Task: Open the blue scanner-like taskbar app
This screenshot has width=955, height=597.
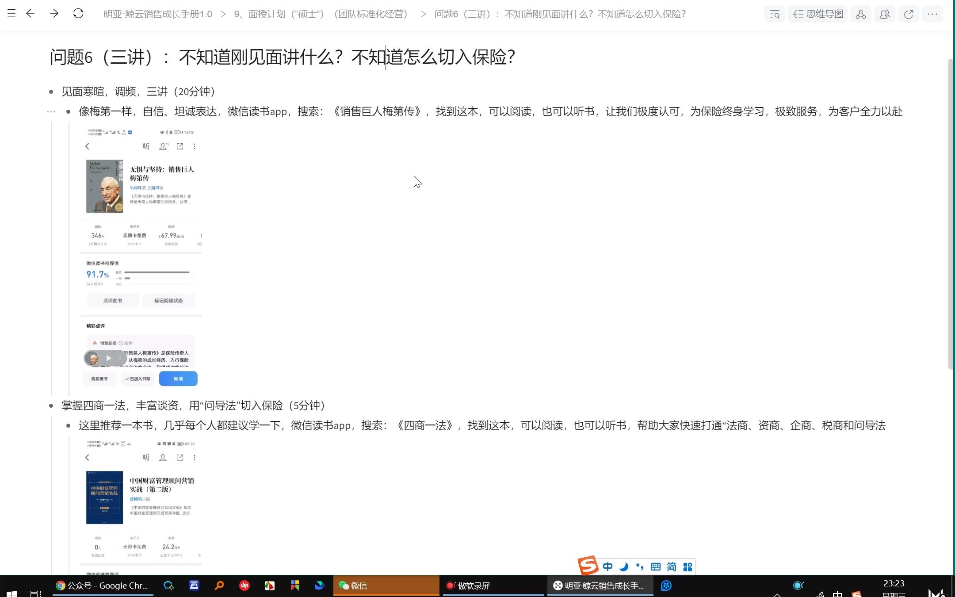Action: [194, 586]
